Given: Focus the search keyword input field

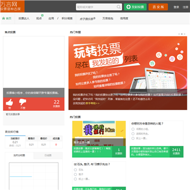Looking at the screenshot, I should tap(97, 7).
